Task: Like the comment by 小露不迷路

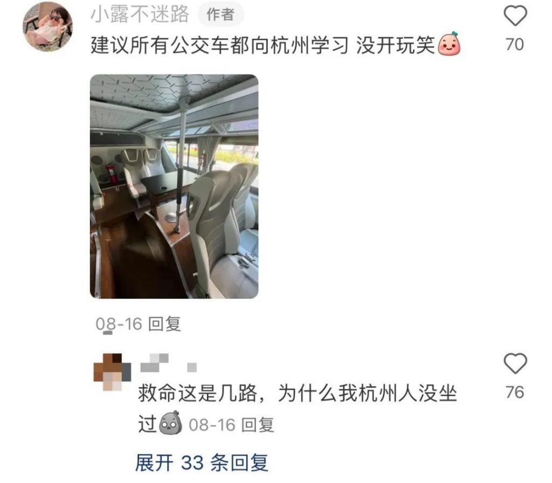Action: (515, 16)
